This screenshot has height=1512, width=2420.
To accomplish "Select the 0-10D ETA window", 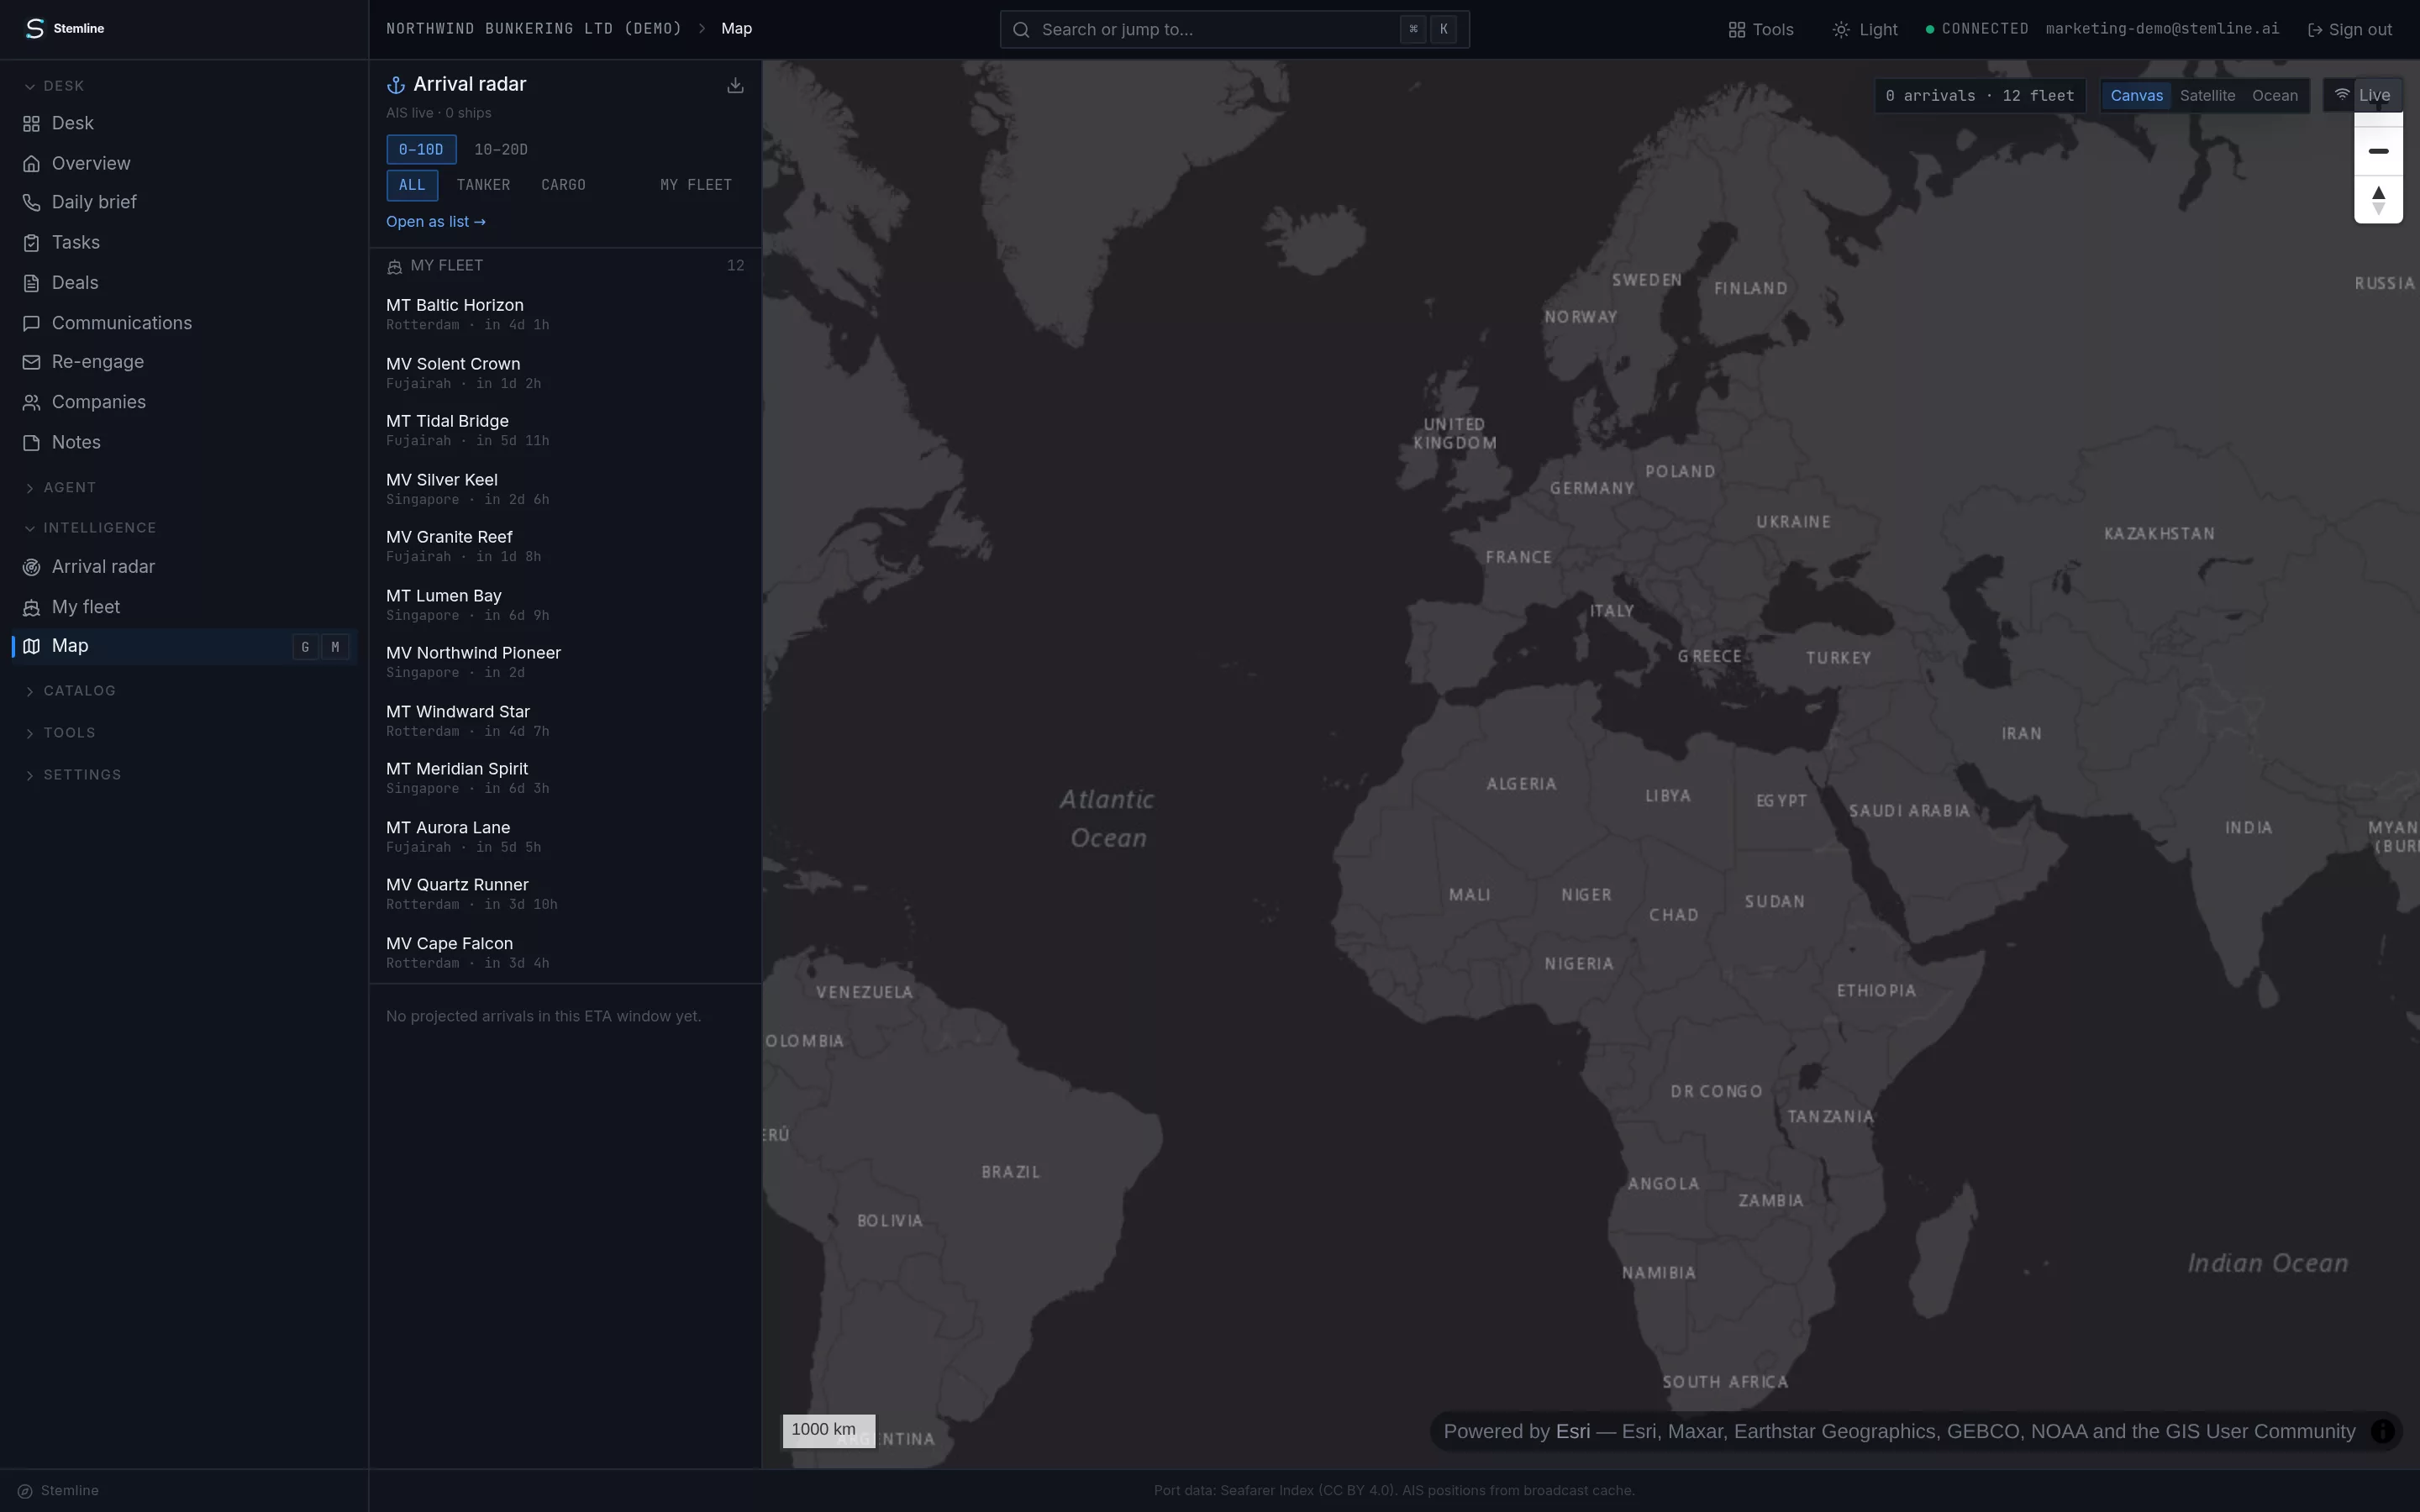I will pos(421,149).
